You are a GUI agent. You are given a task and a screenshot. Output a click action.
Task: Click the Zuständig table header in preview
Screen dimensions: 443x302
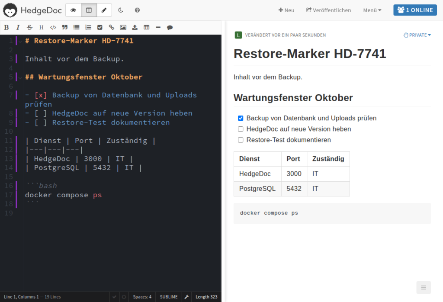pos(328,159)
